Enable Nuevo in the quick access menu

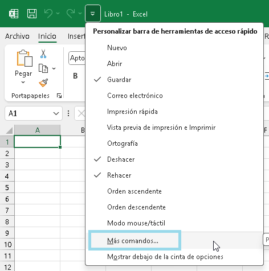tap(174, 48)
